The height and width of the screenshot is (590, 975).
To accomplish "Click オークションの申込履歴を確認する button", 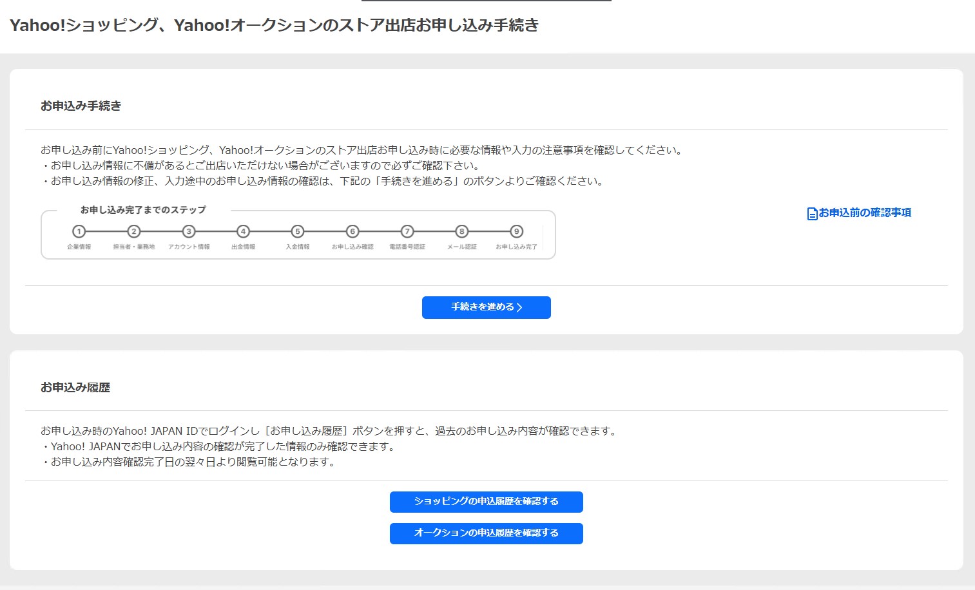I will (x=486, y=533).
